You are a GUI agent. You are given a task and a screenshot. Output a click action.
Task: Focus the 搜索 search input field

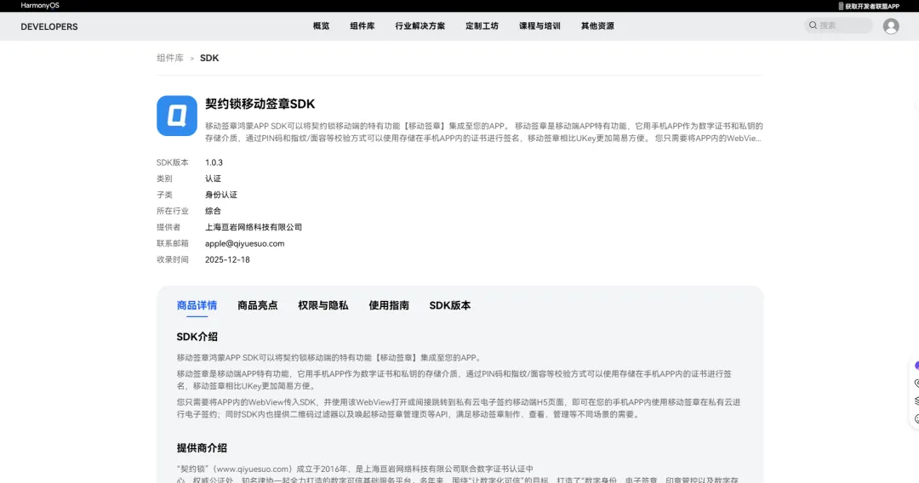point(838,26)
